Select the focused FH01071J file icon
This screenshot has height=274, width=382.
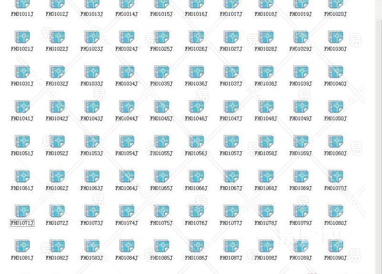22,211
